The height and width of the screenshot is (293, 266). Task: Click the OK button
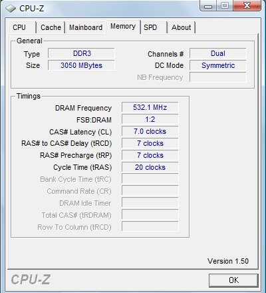pyautogui.click(x=233, y=280)
